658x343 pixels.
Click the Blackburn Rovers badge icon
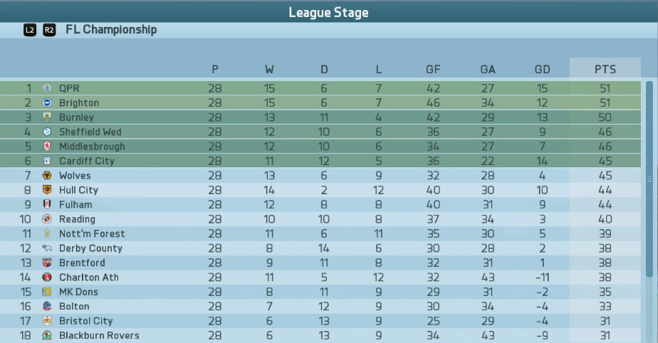click(x=47, y=335)
